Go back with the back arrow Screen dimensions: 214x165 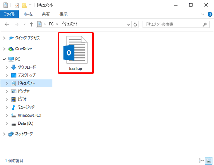click(x=7, y=24)
